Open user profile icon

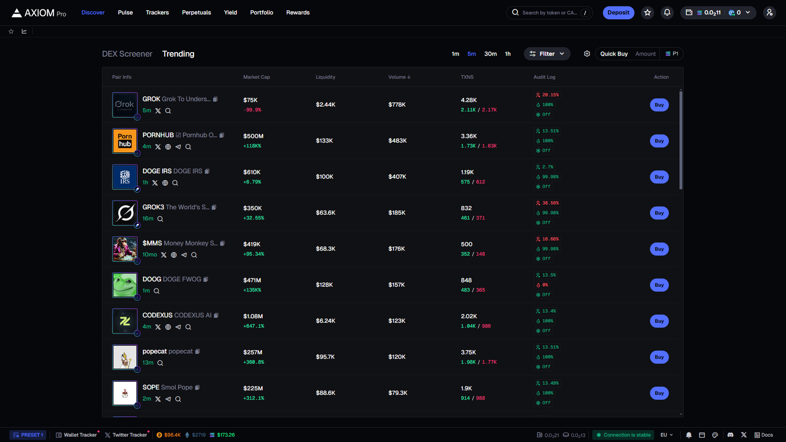770,13
